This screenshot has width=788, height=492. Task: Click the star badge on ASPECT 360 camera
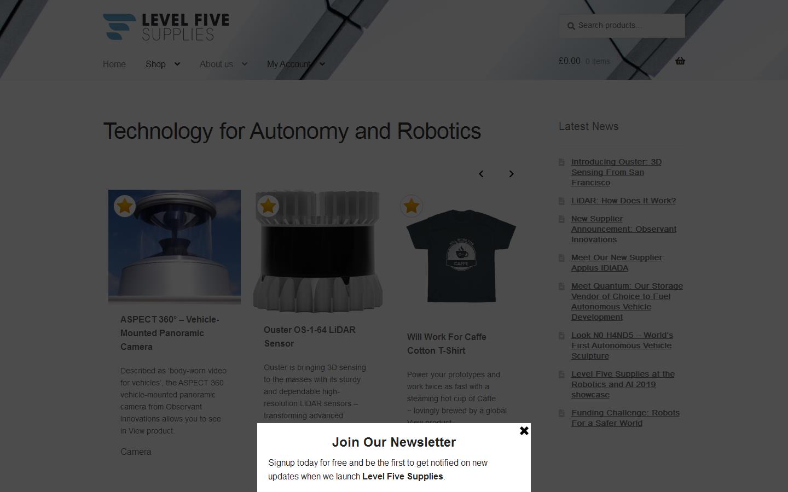125,206
